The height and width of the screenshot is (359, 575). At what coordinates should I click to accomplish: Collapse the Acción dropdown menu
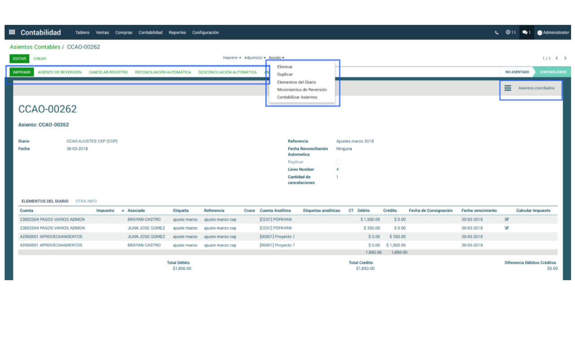pyautogui.click(x=276, y=58)
